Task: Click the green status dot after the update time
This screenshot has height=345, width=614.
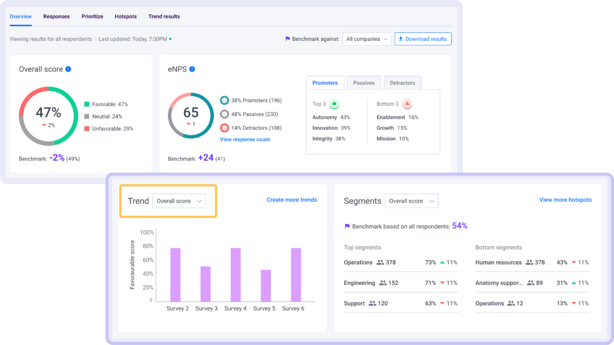Action: pyautogui.click(x=170, y=39)
